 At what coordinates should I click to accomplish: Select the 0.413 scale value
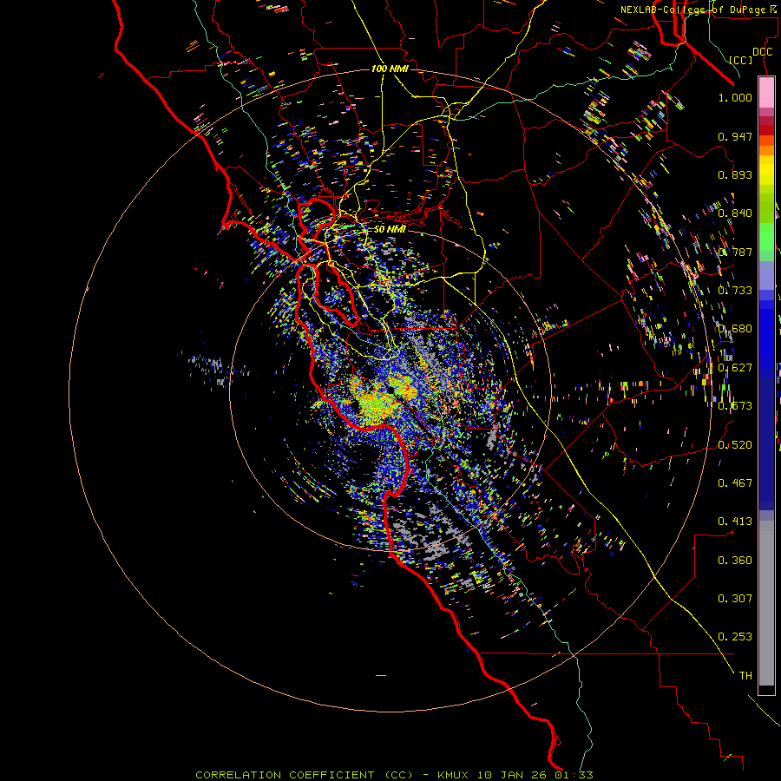point(735,521)
